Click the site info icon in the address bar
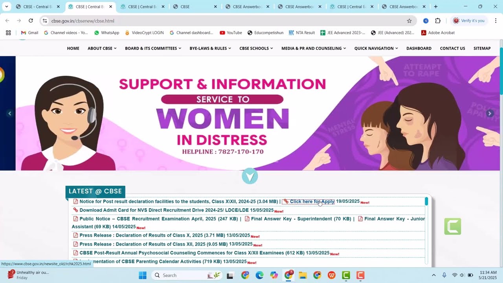Viewport: 503px width, 283px height. pyautogui.click(x=45, y=21)
